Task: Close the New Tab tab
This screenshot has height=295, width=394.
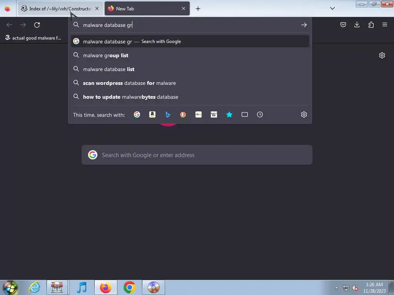Action: (184, 8)
